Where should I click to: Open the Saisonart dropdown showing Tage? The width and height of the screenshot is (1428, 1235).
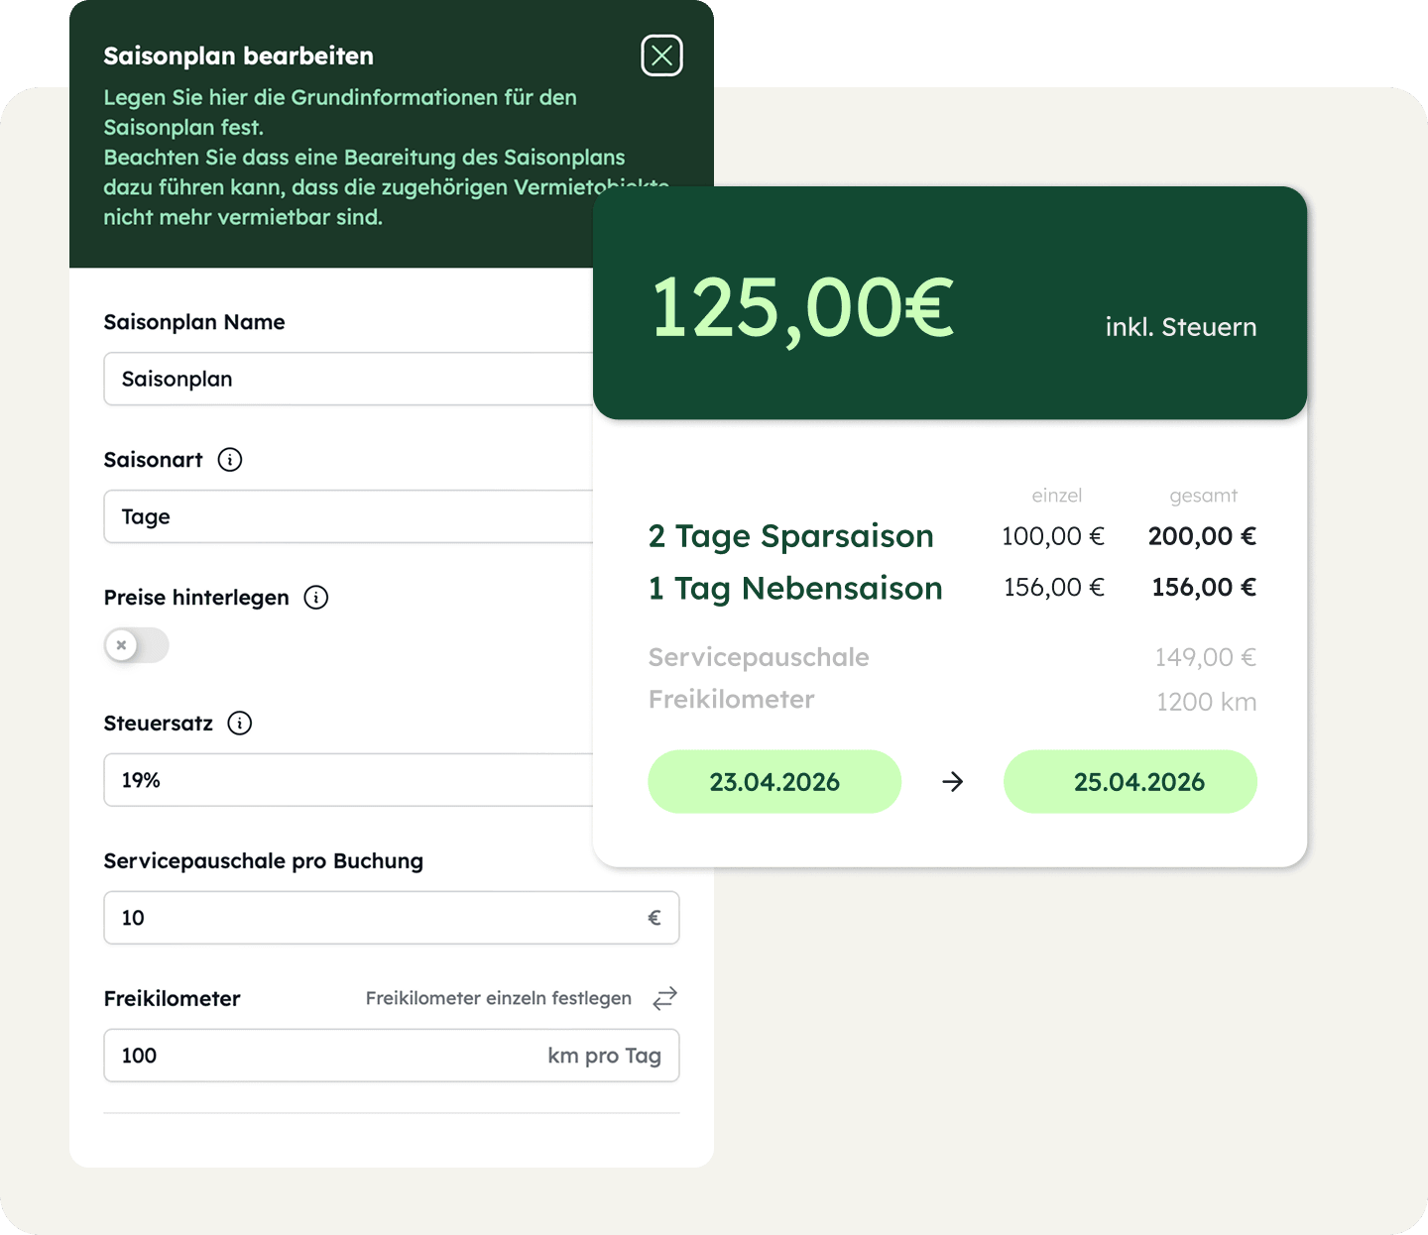click(347, 516)
